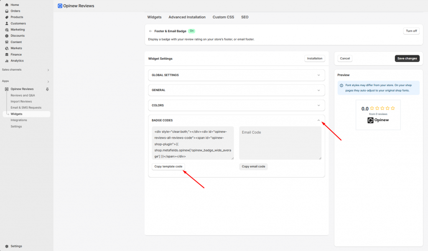Click the Customers person icon
Viewport: 428px width, 251px height.
[x=7, y=23]
